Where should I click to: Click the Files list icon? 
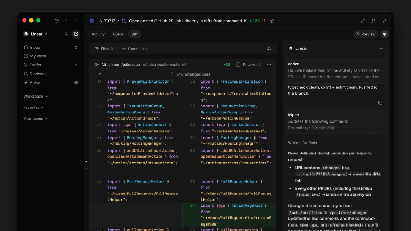(97, 49)
